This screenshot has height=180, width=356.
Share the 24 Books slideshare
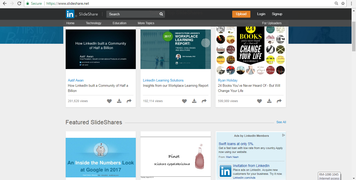[x=279, y=101]
